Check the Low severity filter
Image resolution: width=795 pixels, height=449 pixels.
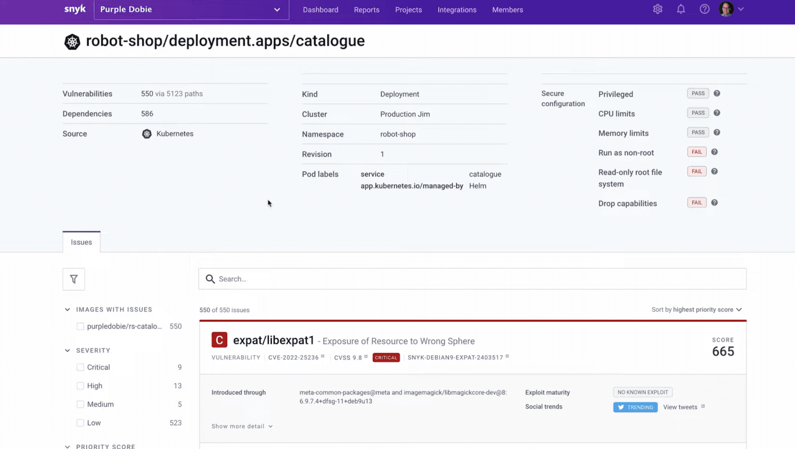tap(80, 423)
